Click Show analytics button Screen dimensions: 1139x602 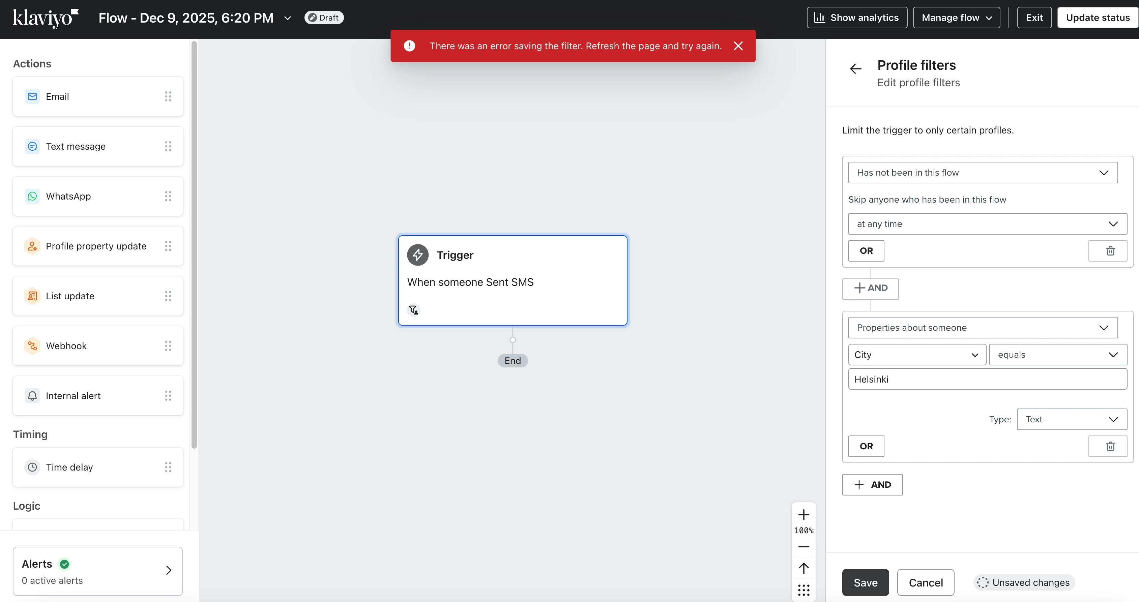pyautogui.click(x=856, y=18)
